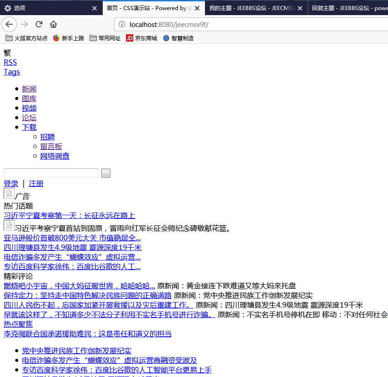Close the 我的主题 - JEEBBS论坛 tab

299,8
